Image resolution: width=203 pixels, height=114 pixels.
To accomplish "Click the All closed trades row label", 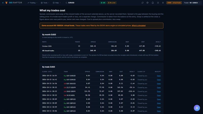I will [48, 51].
